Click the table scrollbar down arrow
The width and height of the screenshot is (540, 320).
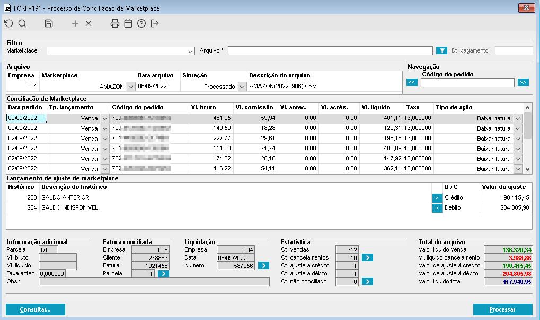pyautogui.click(x=527, y=169)
